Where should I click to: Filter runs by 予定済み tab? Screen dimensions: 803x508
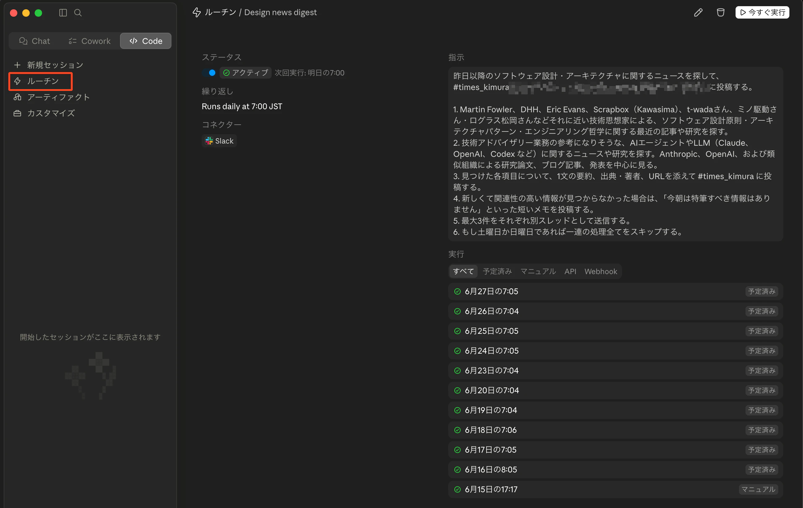click(x=497, y=271)
